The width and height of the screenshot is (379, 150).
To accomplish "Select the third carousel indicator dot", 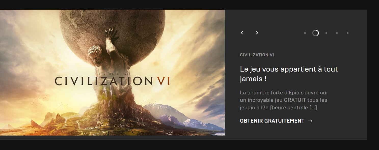I will (x=326, y=33).
